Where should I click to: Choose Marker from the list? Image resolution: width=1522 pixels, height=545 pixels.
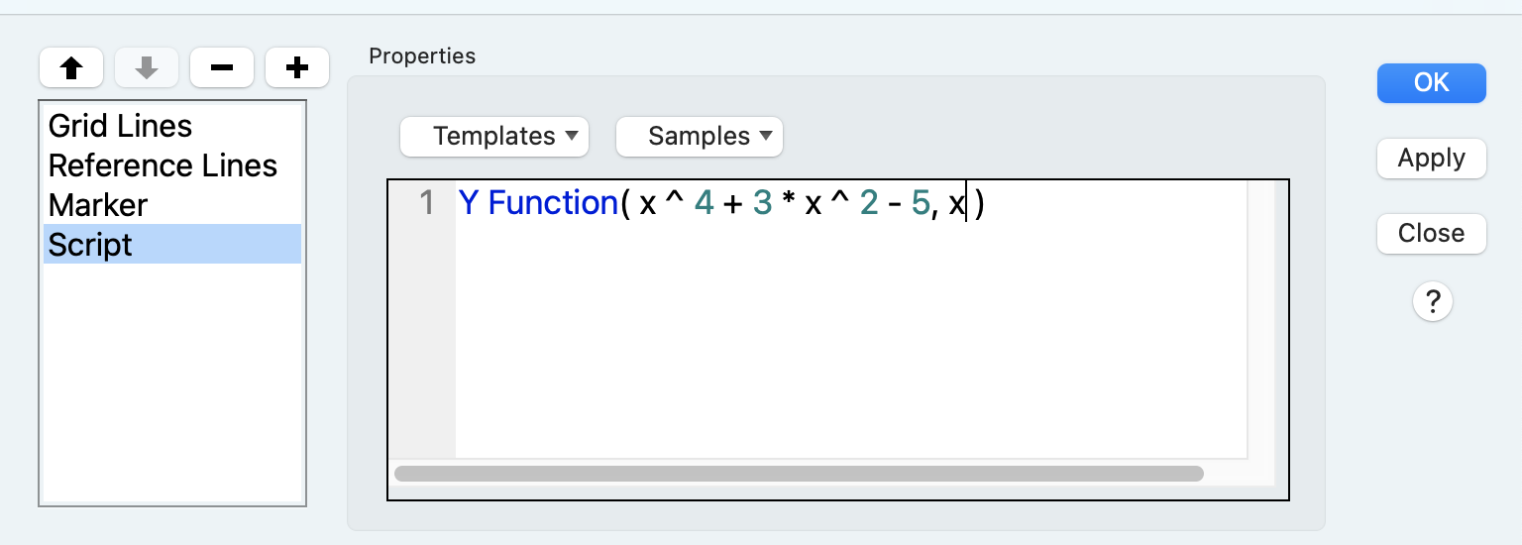click(98, 205)
